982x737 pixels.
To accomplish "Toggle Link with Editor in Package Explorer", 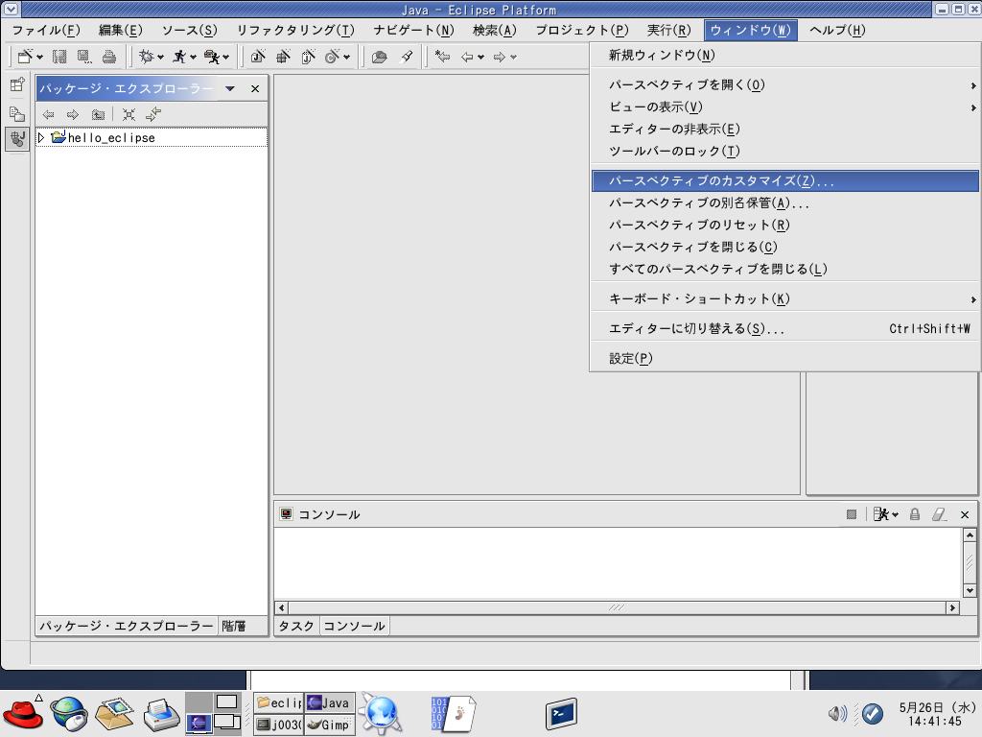I will click(153, 115).
